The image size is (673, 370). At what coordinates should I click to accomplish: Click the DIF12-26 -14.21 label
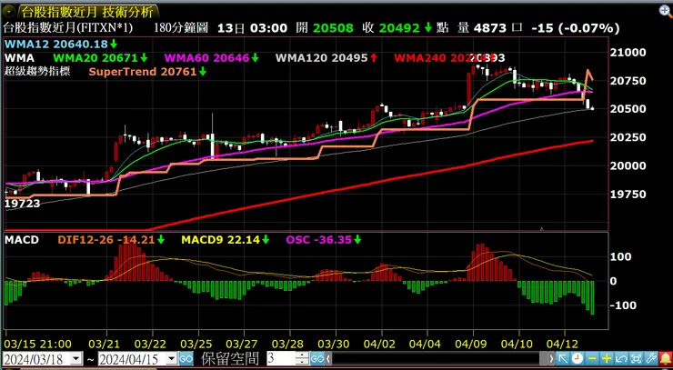(108, 240)
